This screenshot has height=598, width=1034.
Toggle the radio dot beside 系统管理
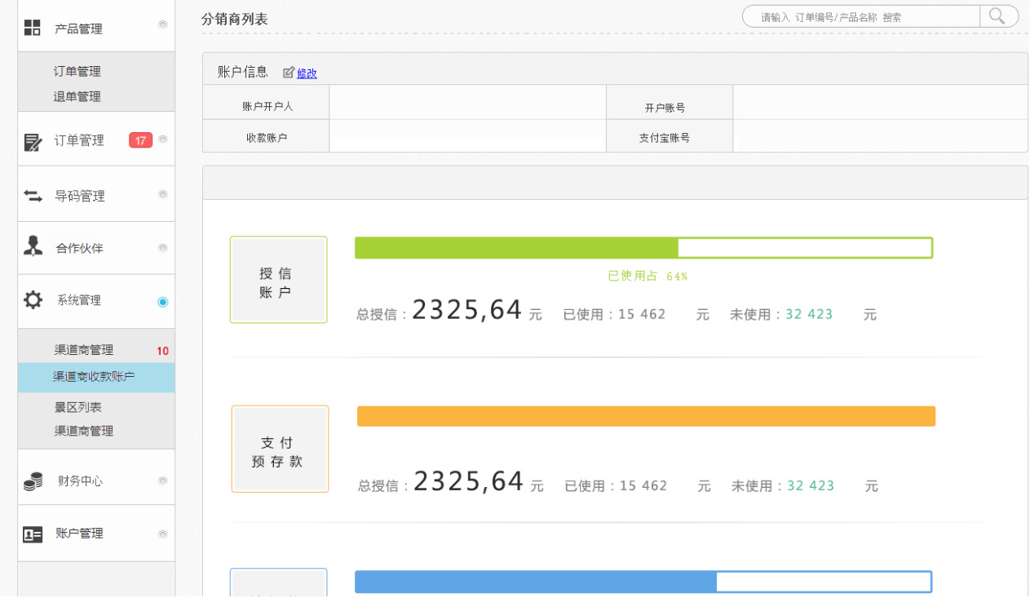coord(162,302)
